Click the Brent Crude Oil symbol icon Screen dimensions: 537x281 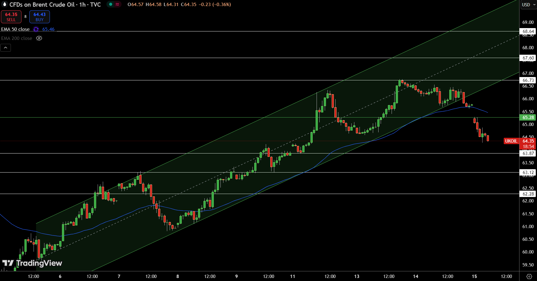point(4,4)
